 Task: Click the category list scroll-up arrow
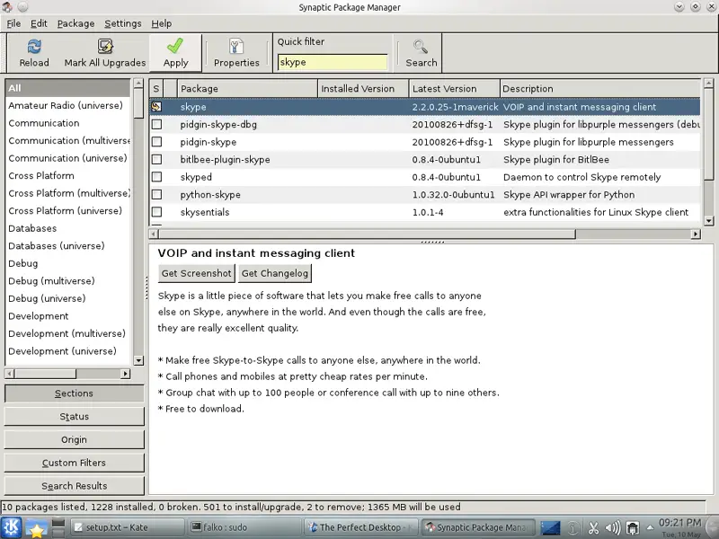coord(138,84)
